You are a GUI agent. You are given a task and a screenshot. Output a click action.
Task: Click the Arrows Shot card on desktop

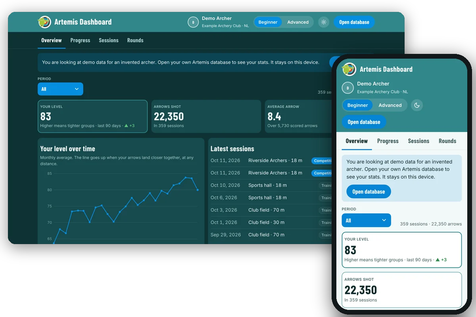(206, 116)
